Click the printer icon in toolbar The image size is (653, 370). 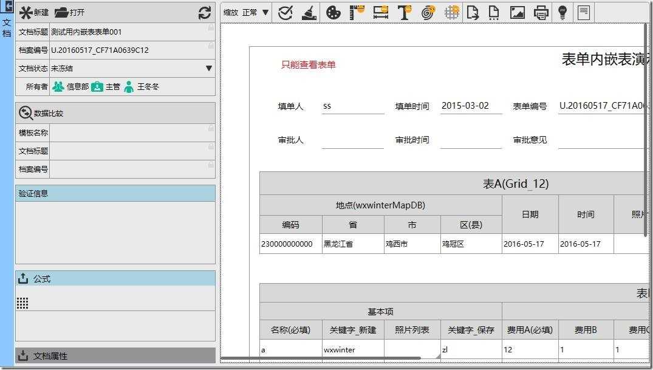point(541,13)
